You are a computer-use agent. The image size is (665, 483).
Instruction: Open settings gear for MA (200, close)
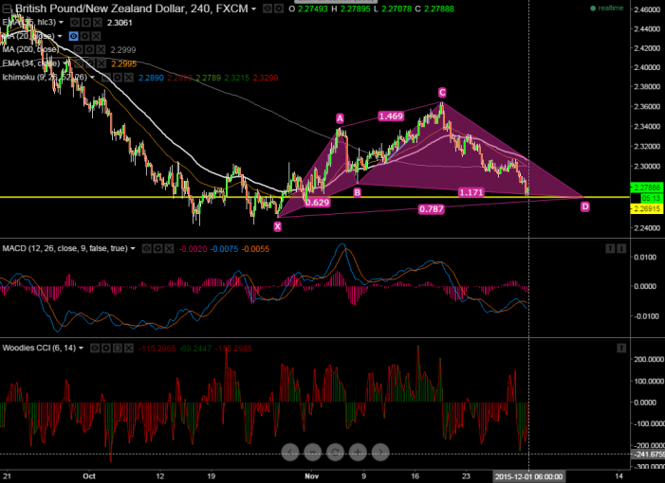tap(89, 50)
